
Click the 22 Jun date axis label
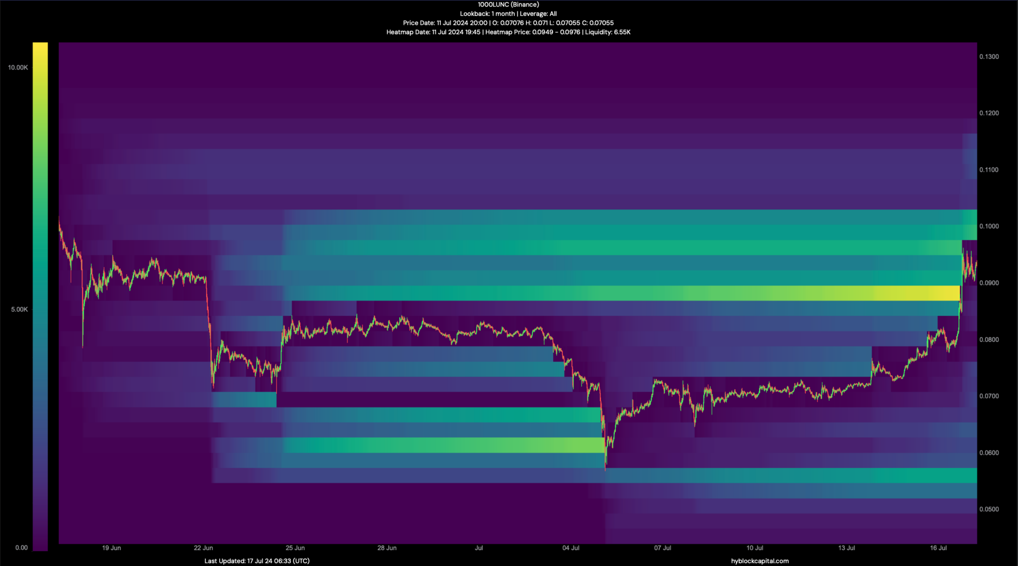[203, 548]
